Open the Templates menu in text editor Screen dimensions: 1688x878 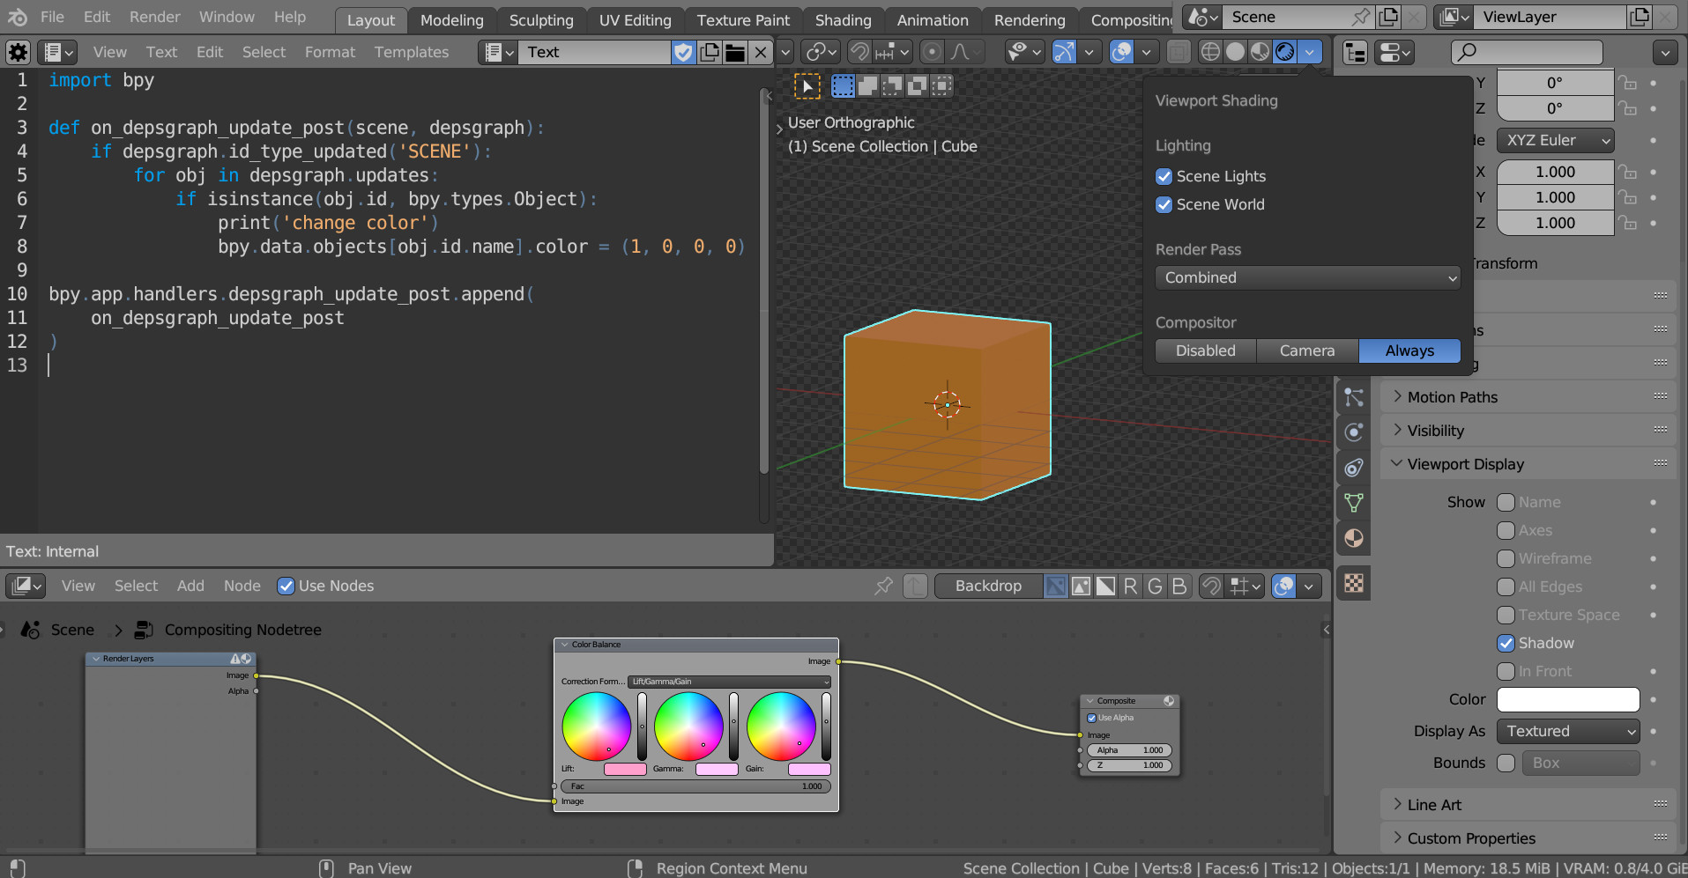[x=412, y=53]
